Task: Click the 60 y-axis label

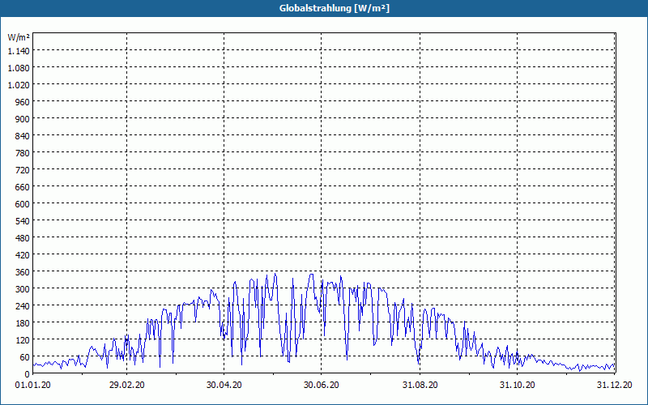Action: (25, 357)
